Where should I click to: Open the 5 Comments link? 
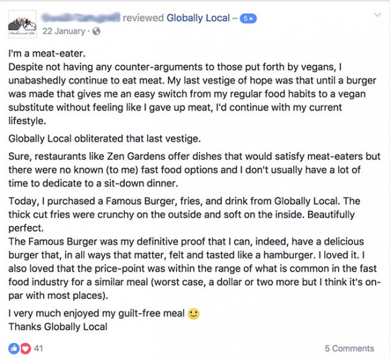coord(349,348)
